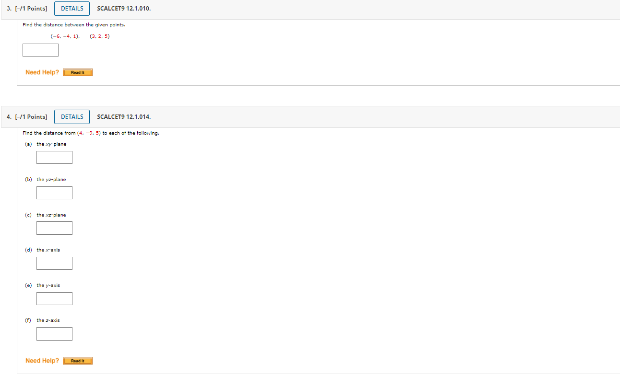Click 'Need Help?' text in question 3

tap(42, 72)
